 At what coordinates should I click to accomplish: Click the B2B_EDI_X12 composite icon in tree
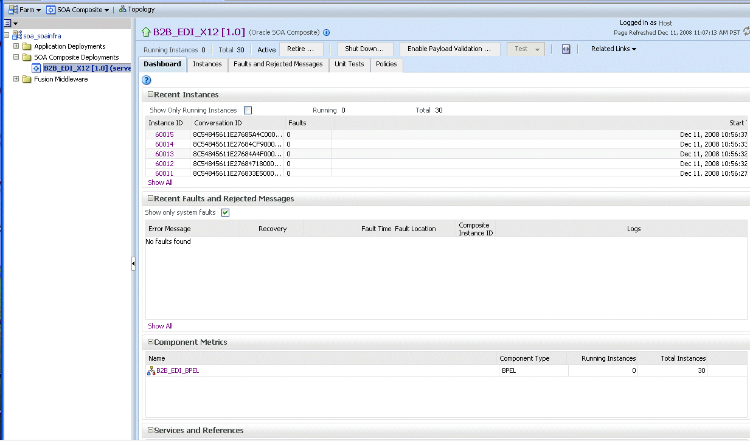point(36,68)
